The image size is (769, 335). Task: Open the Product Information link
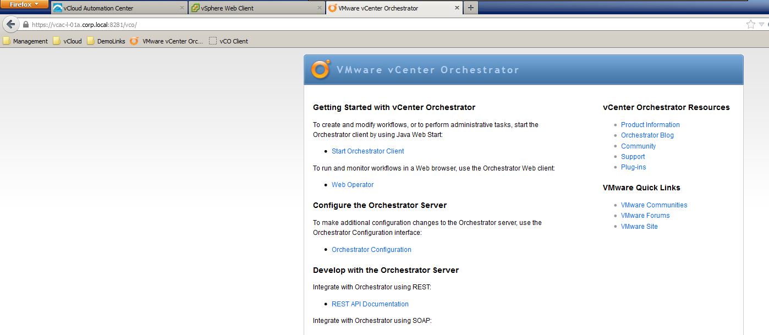650,125
